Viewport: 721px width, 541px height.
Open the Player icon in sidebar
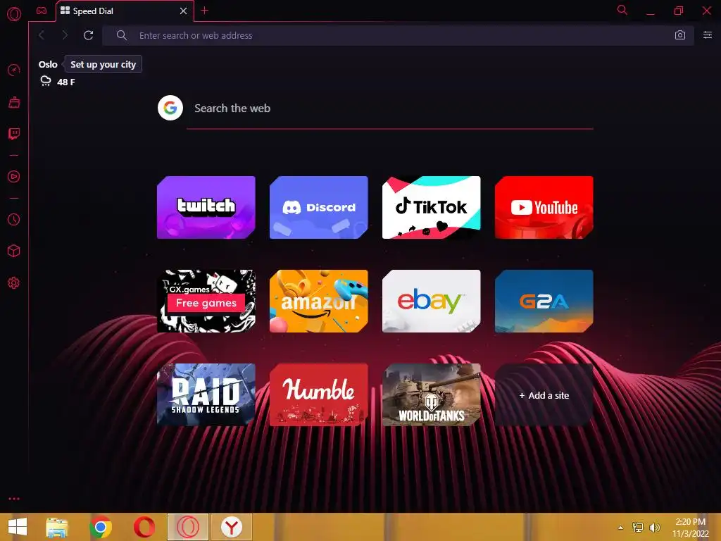pos(14,177)
